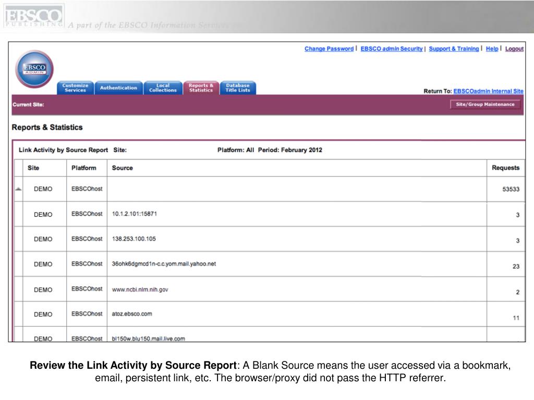Click the Reports & Statistics page heading
The width and height of the screenshot is (534, 400).
point(47,127)
